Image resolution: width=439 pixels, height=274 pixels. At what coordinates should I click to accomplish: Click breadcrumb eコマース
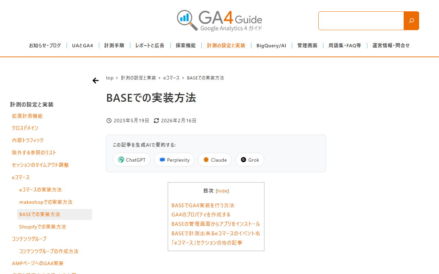click(171, 78)
